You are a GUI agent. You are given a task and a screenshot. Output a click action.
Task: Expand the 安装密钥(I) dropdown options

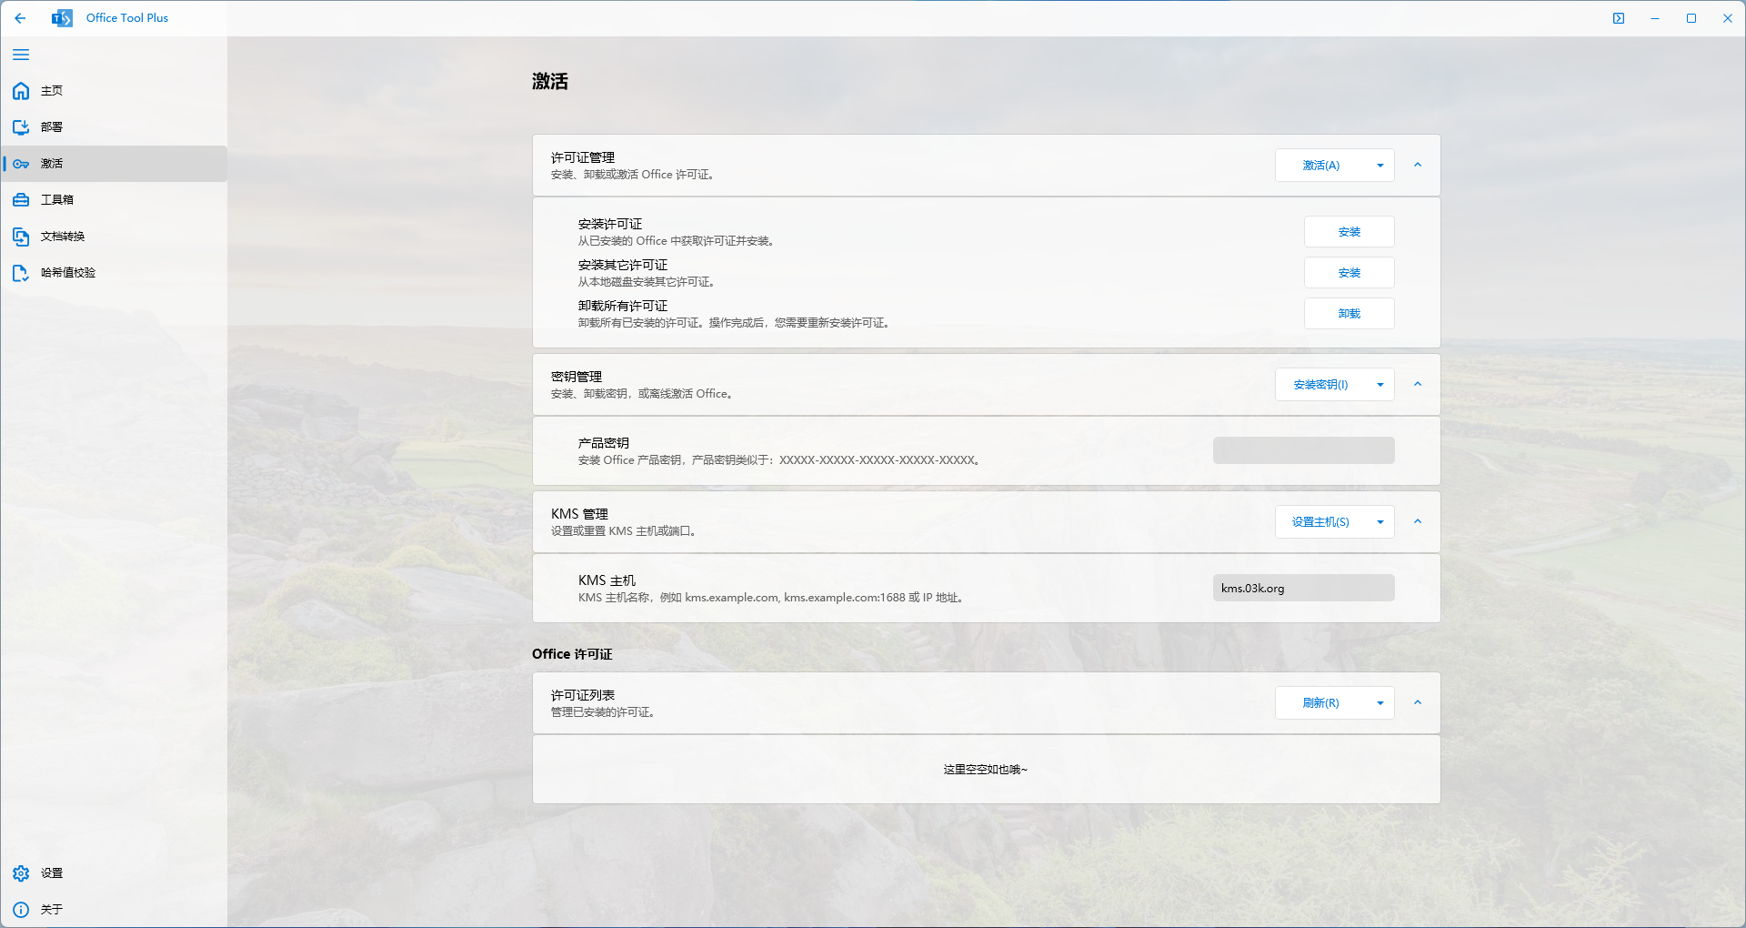(1380, 384)
